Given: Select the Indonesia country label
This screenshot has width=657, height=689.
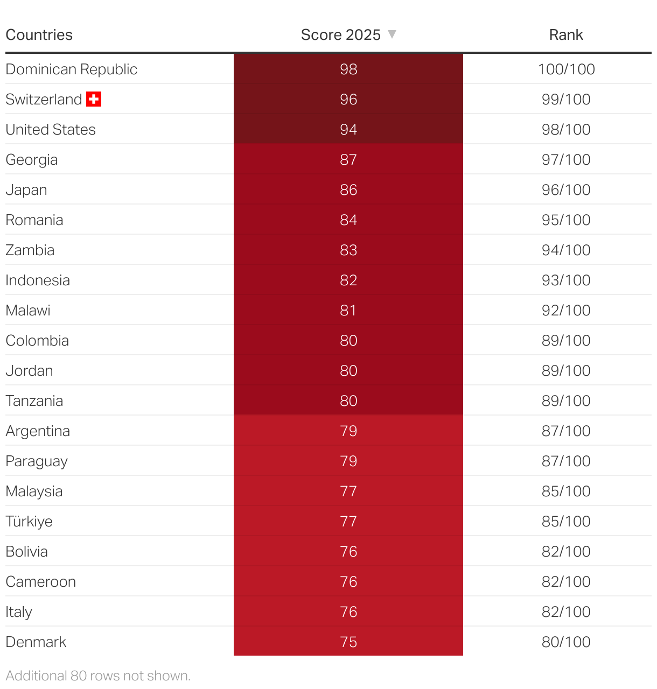Looking at the screenshot, I should 38,280.
